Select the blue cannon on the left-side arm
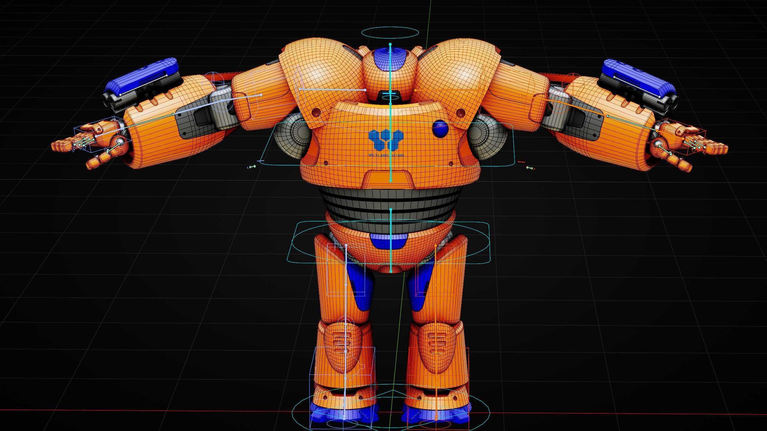767x431 pixels. click(143, 77)
